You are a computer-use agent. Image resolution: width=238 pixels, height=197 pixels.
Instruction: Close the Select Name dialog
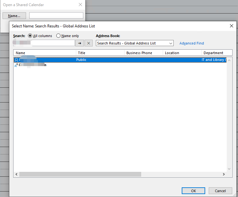click(x=231, y=26)
